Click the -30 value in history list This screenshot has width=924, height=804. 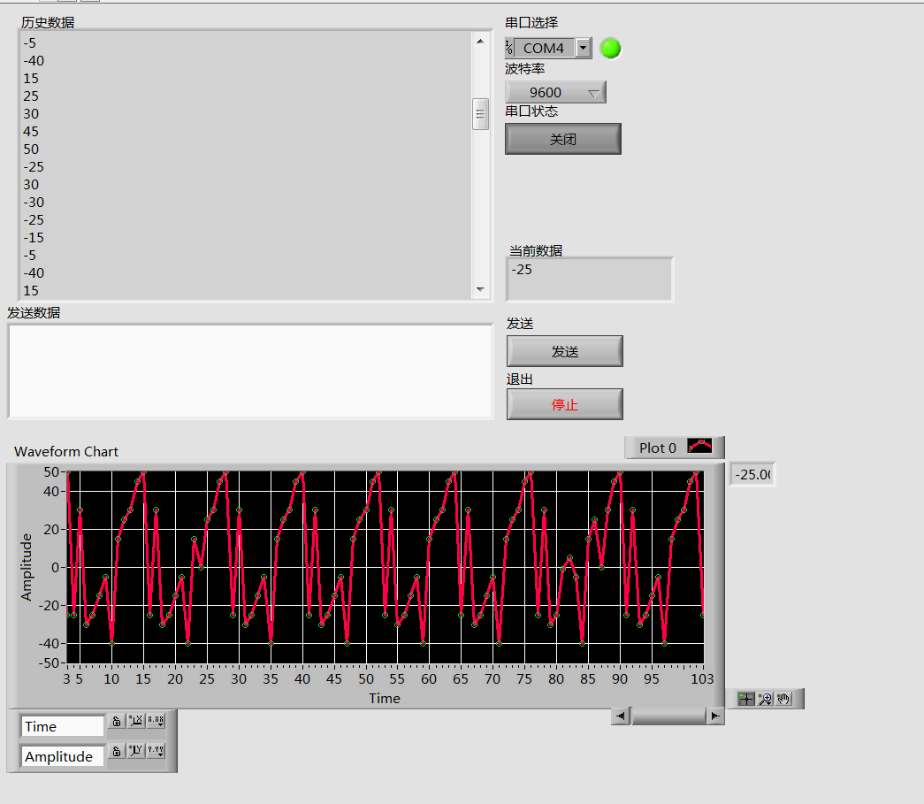pos(34,203)
